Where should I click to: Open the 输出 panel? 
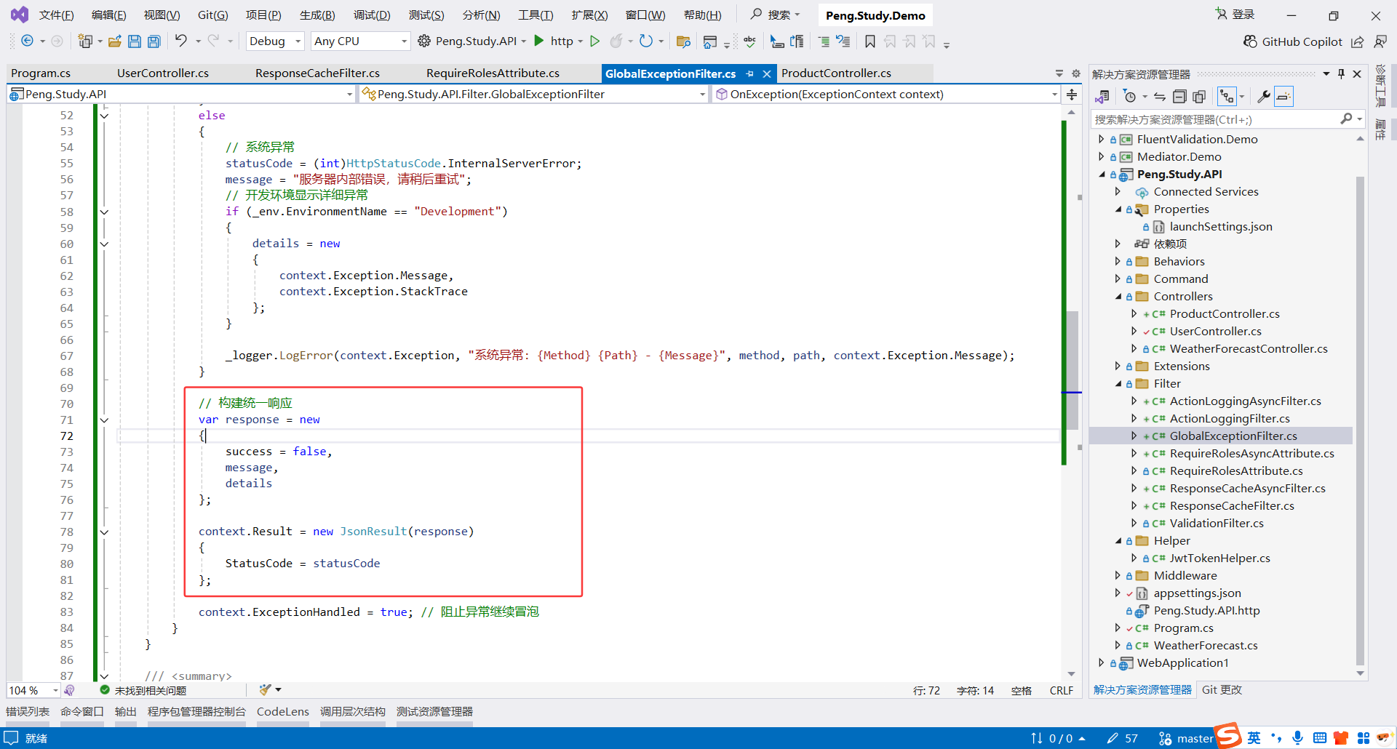126,712
